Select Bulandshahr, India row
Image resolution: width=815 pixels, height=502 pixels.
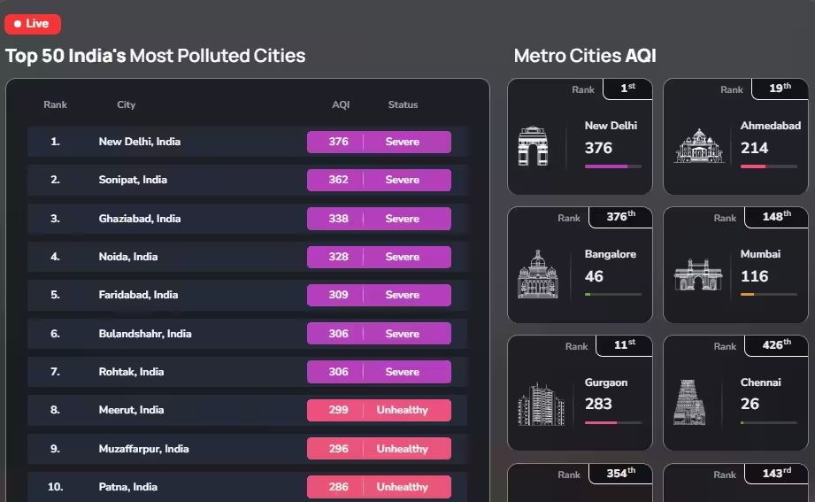248,334
